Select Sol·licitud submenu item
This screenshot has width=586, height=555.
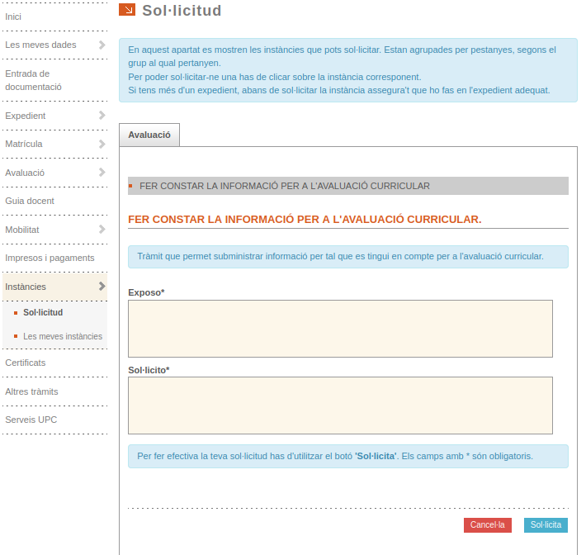(x=43, y=312)
